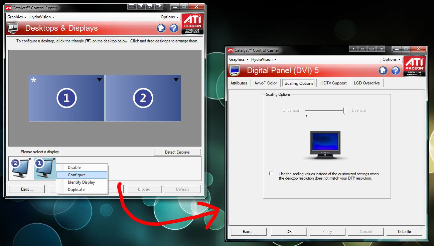The image size is (434, 246).
Task: Click the monitor icon beside Desktops & Displays title
Action: click(13, 28)
